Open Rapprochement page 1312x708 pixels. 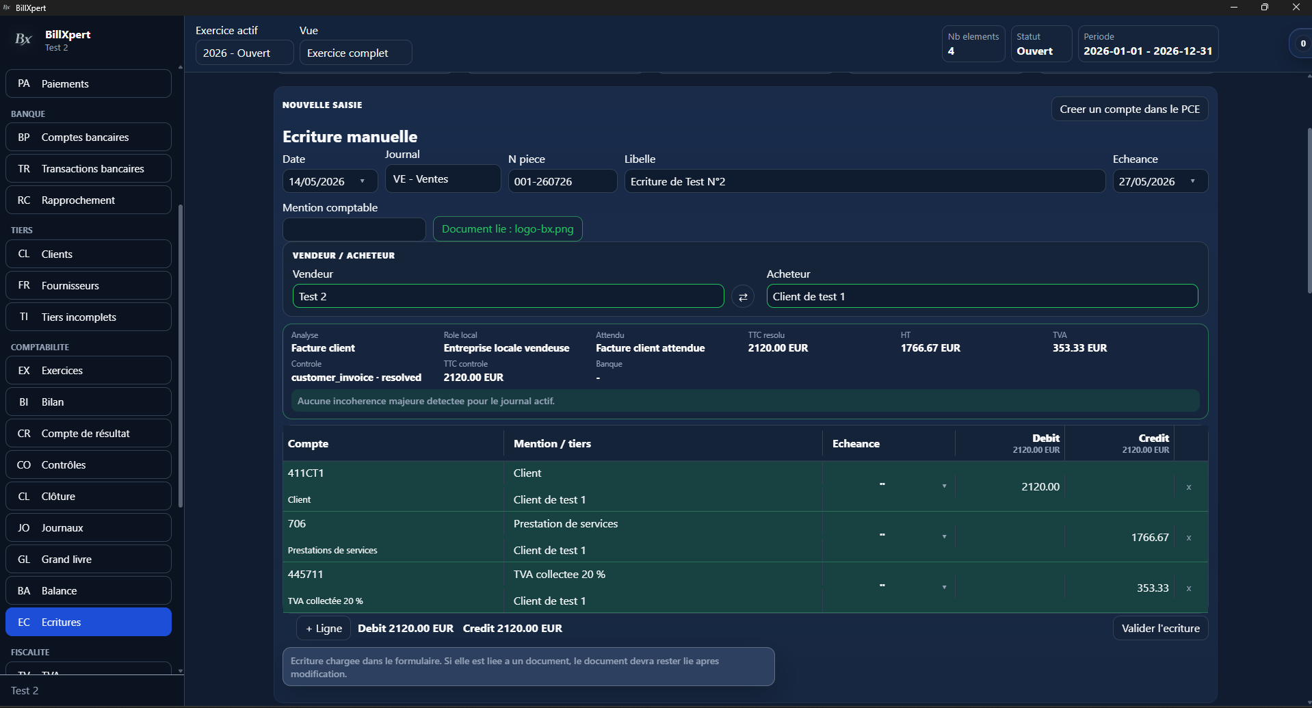(88, 200)
